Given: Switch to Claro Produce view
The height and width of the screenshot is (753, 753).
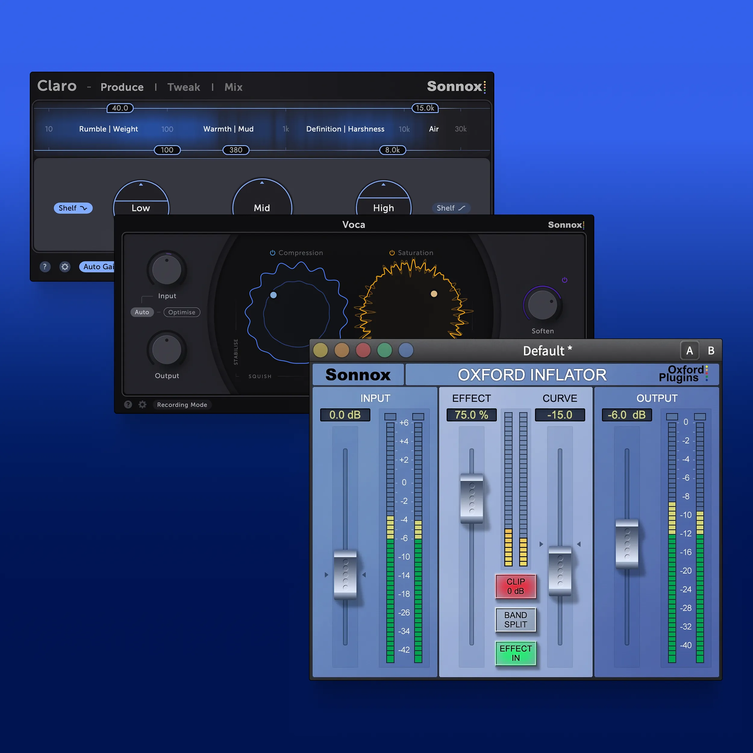Looking at the screenshot, I should pyautogui.click(x=122, y=87).
